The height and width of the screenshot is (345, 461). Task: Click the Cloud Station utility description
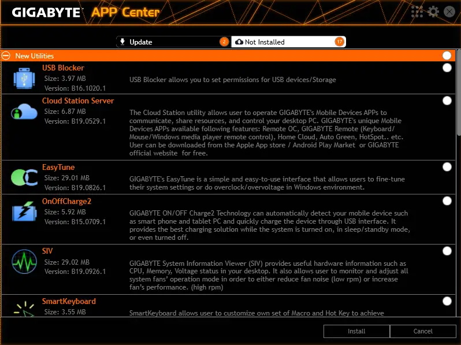pyautogui.click(x=266, y=133)
